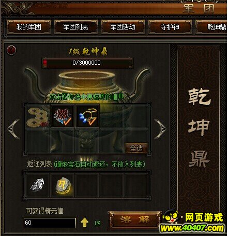Click the golden rune stone in return list
This screenshot has height=236, width=228.
click(x=63, y=185)
